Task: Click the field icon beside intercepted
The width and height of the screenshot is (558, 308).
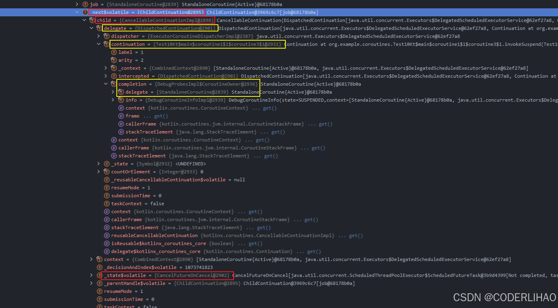Action: 114,76
